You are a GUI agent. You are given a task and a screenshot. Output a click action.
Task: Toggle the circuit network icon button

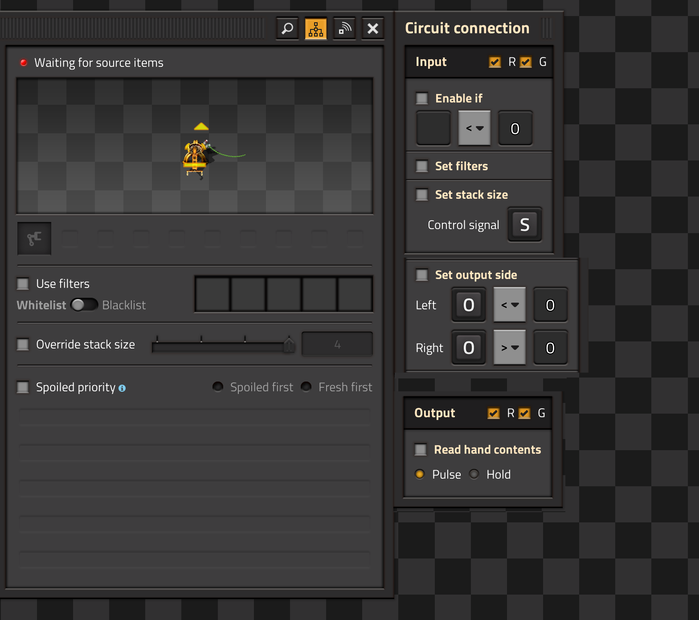tap(316, 29)
